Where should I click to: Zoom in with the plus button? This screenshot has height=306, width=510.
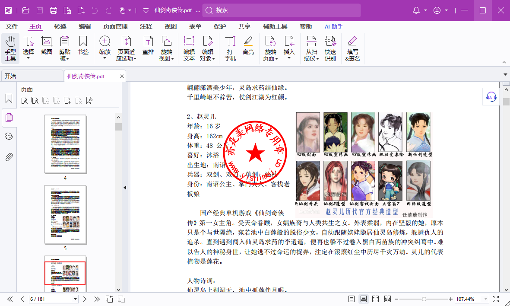(450, 299)
